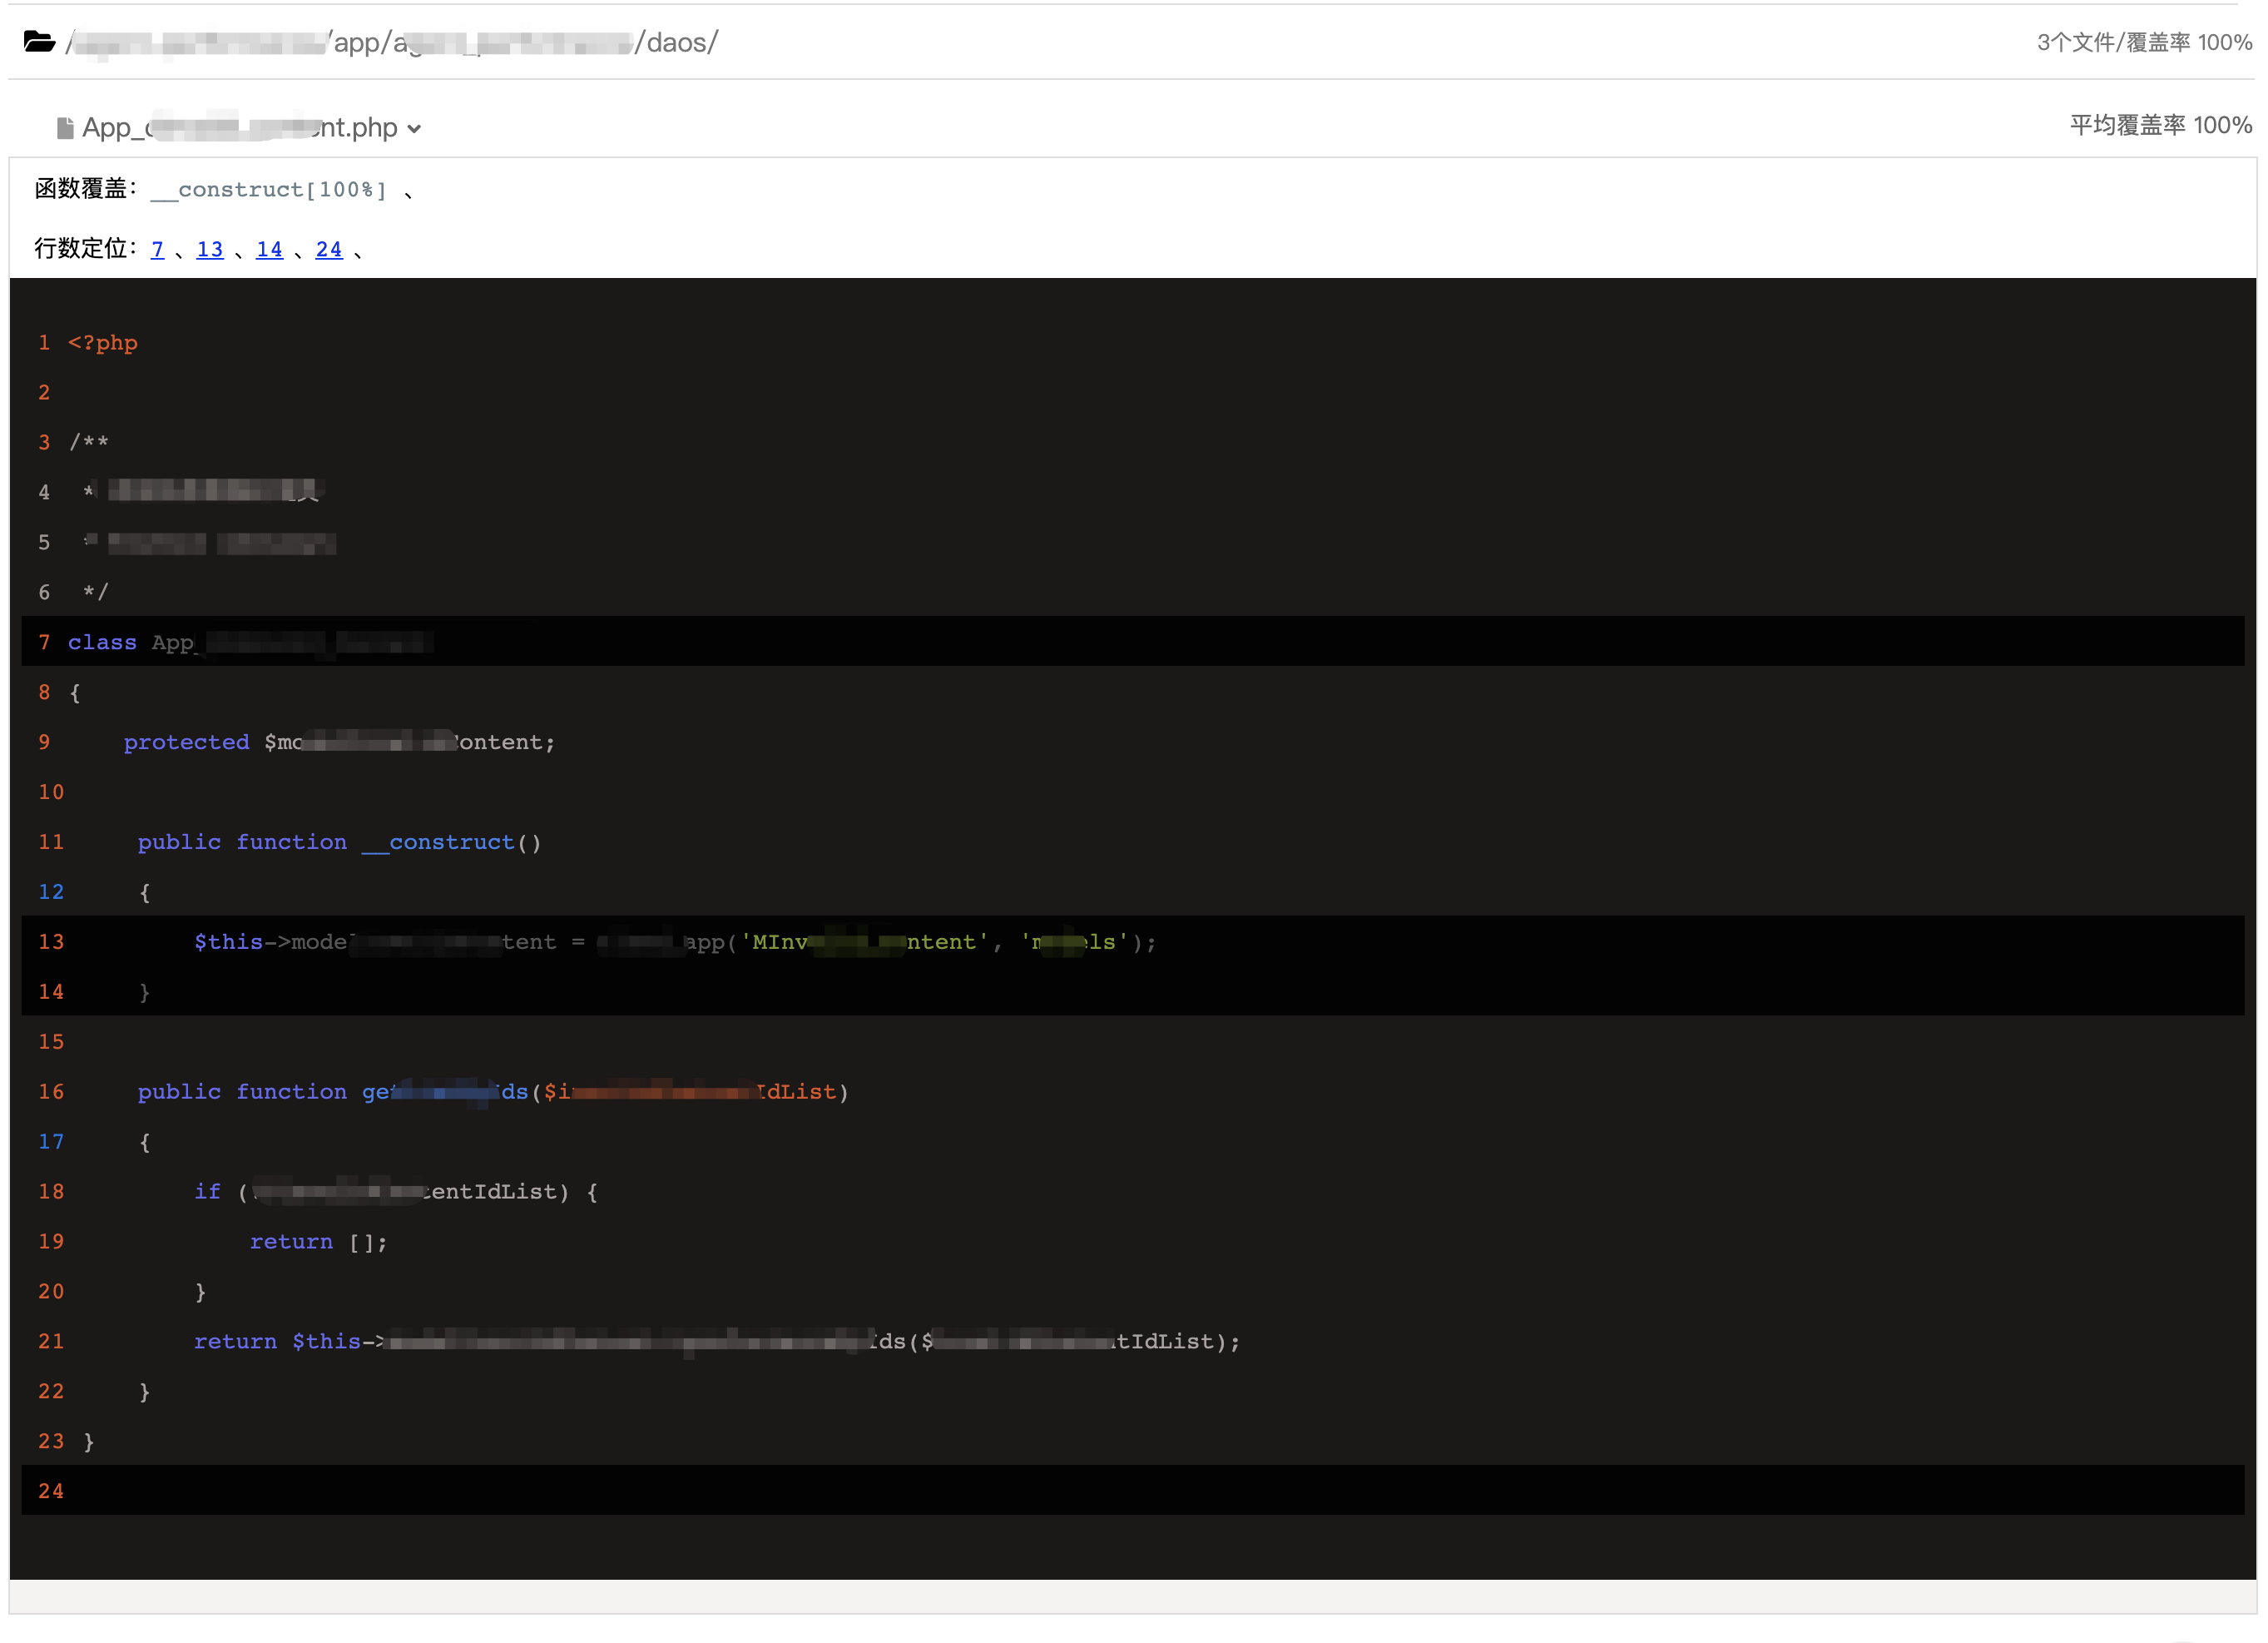Jump to line 7 link
This screenshot has height=1643, width=2268.
click(157, 249)
